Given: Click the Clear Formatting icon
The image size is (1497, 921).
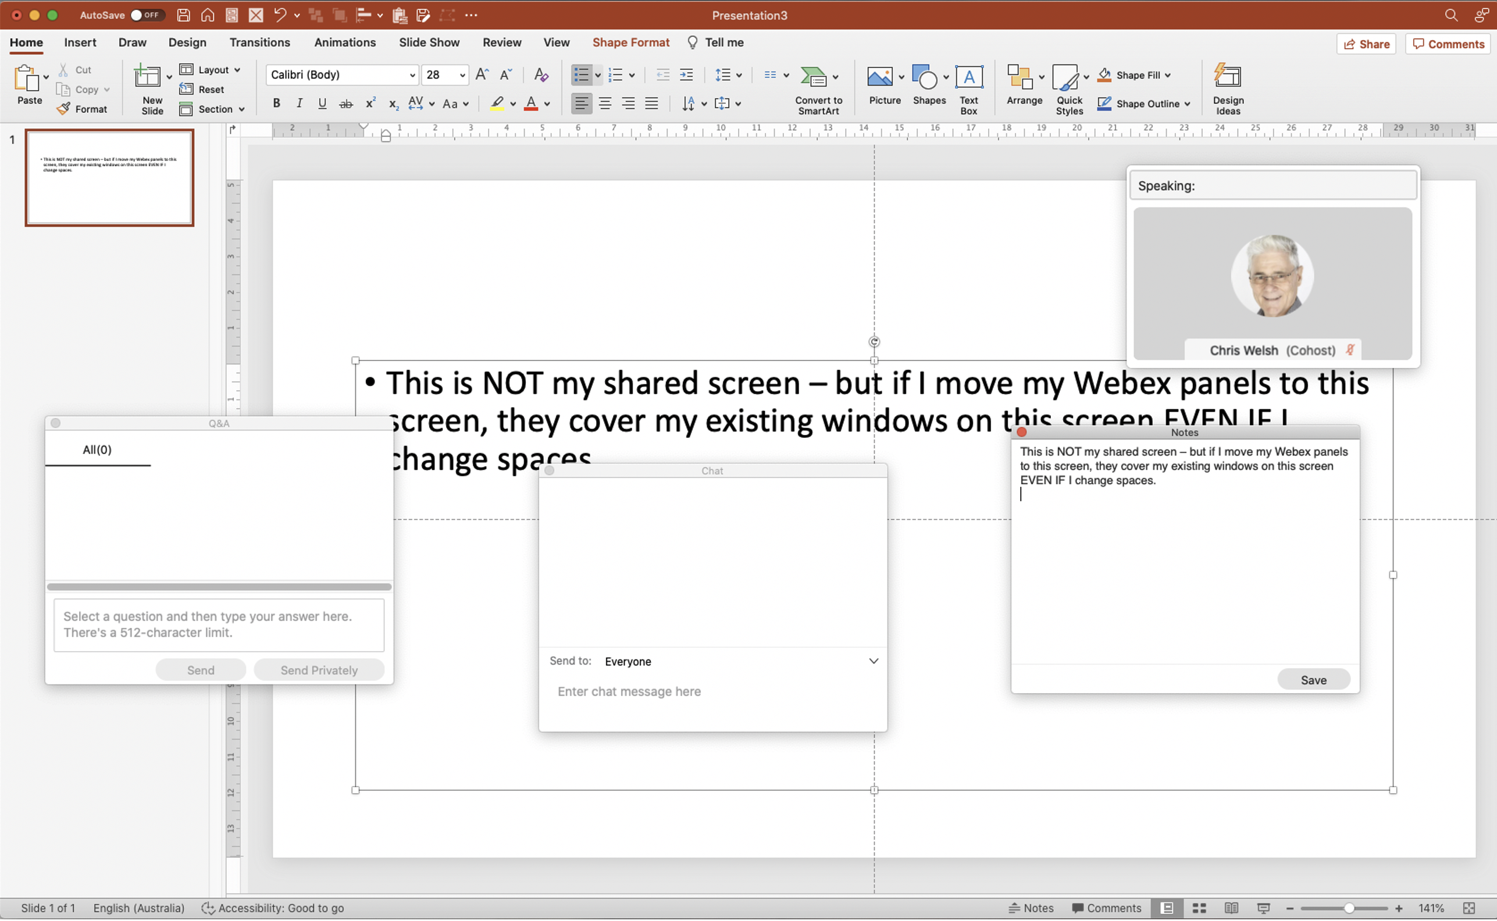Looking at the screenshot, I should 540,75.
